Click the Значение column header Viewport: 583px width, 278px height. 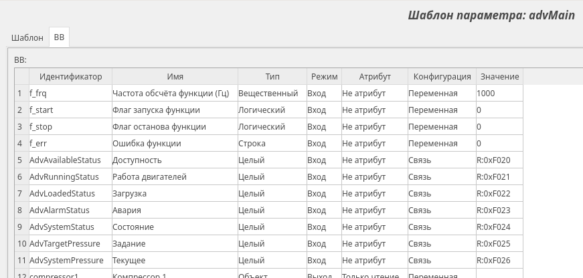coord(499,77)
